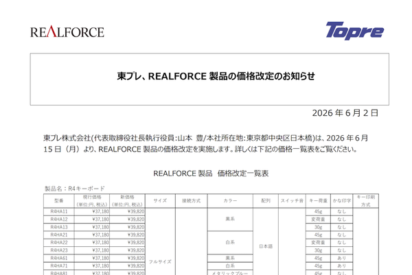Image resolution: width=412 pixels, height=275 pixels.
Task: Click model number R4HA21
Action: point(59,235)
